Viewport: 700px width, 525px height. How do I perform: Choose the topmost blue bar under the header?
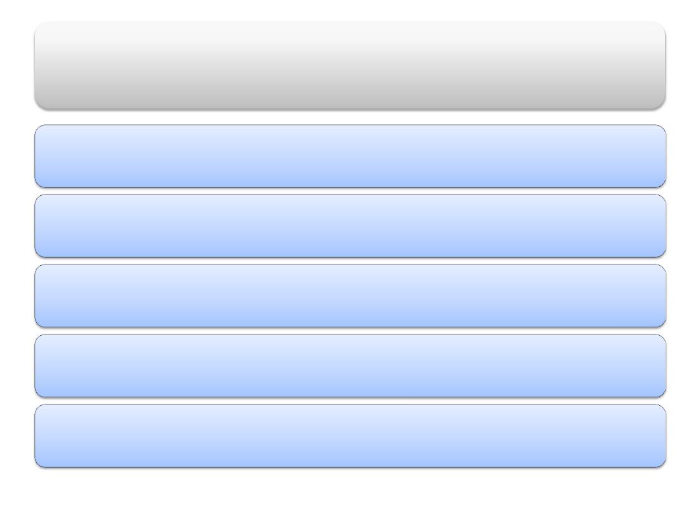click(350, 156)
